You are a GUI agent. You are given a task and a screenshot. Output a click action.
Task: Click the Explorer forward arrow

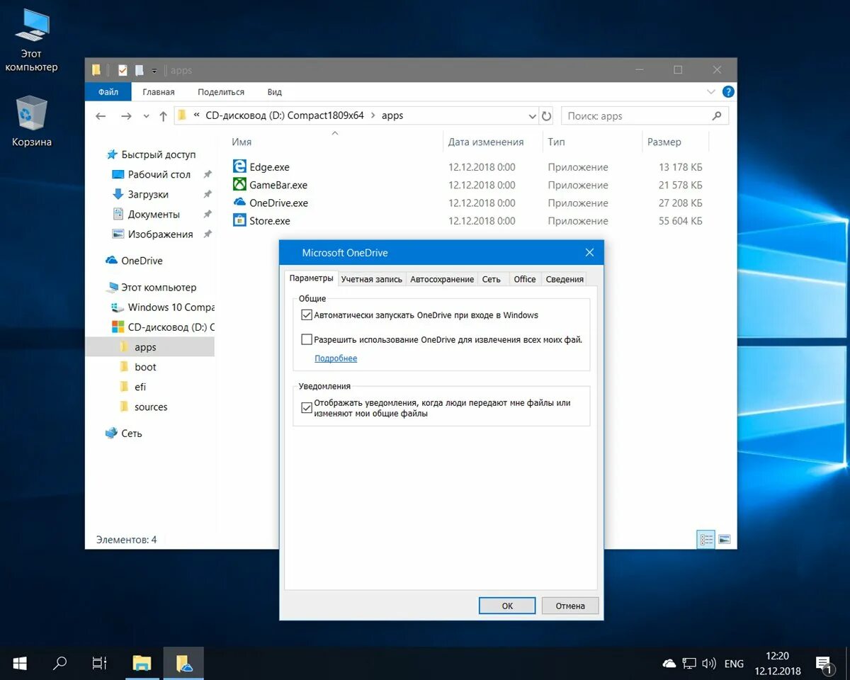[x=126, y=116]
